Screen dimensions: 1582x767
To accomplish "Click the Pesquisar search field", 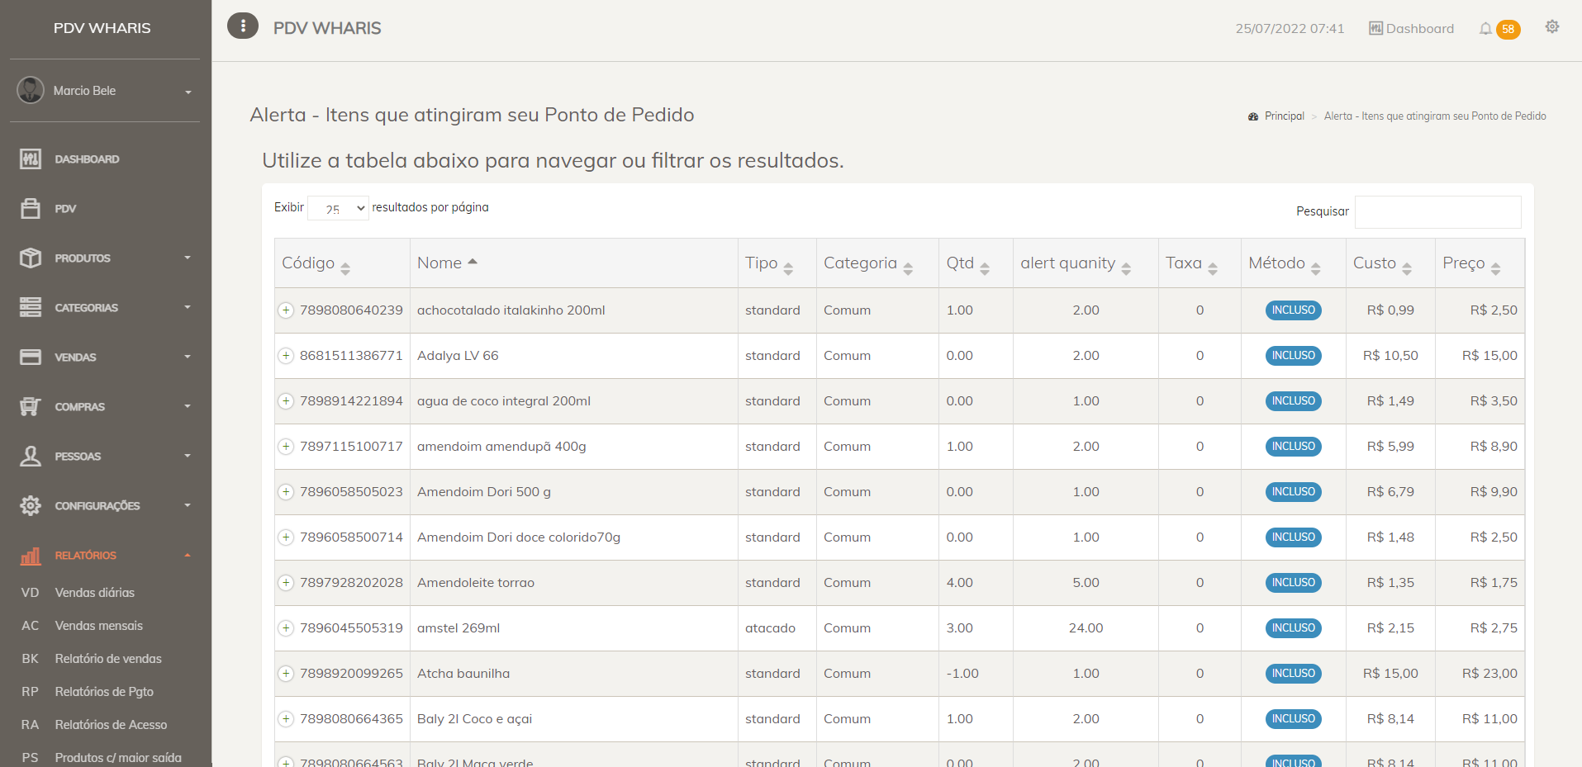I will pyautogui.click(x=1437, y=212).
